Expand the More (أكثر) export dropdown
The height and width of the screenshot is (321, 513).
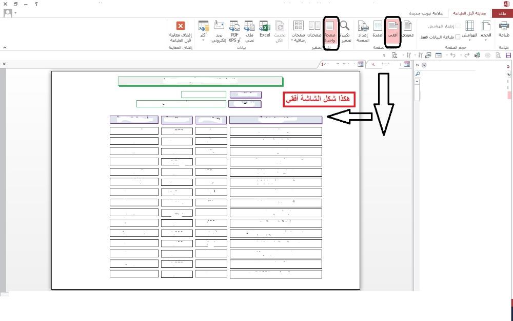tap(203, 31)
